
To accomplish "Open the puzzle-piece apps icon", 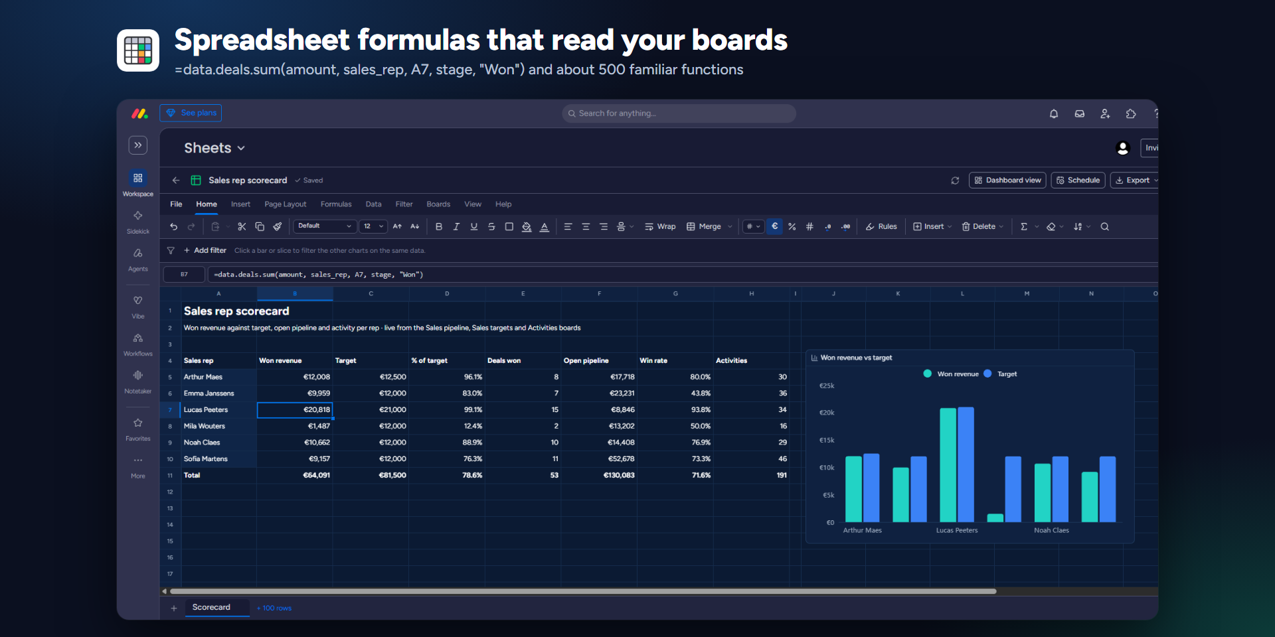I will [1131, 114].
